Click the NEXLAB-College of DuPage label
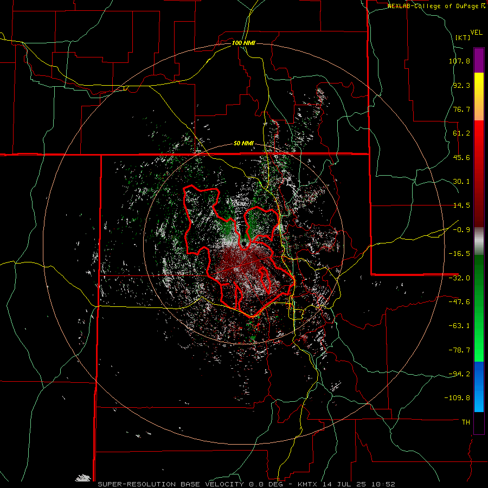The height and width of the screenshot is (488, 488). coord(436,6)
